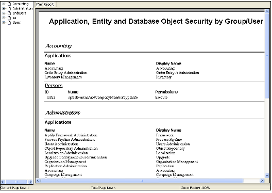Image resolution: width=272 pixels, height=193 pixels.
Task: Click the italic Accounting group heading
Action: (x=58, y=46)
